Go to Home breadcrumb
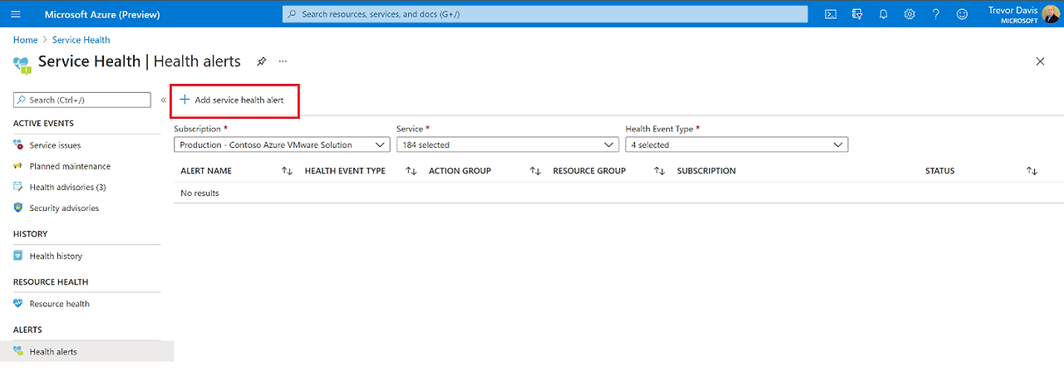 [25, 40]
